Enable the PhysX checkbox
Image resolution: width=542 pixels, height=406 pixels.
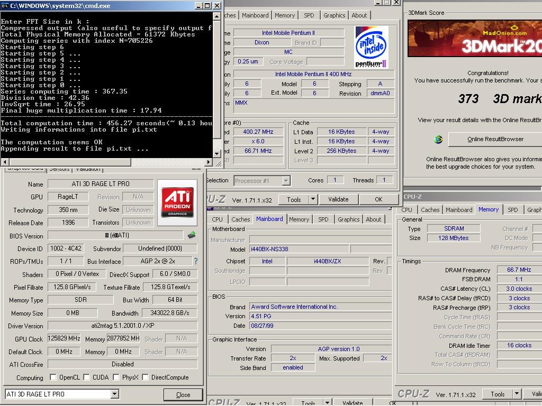pyautogui.click(x=116, y=377)
